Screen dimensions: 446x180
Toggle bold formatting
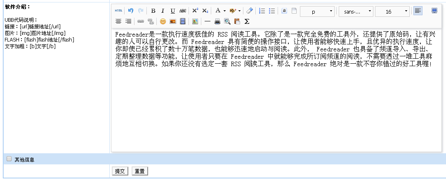point(153,11)
